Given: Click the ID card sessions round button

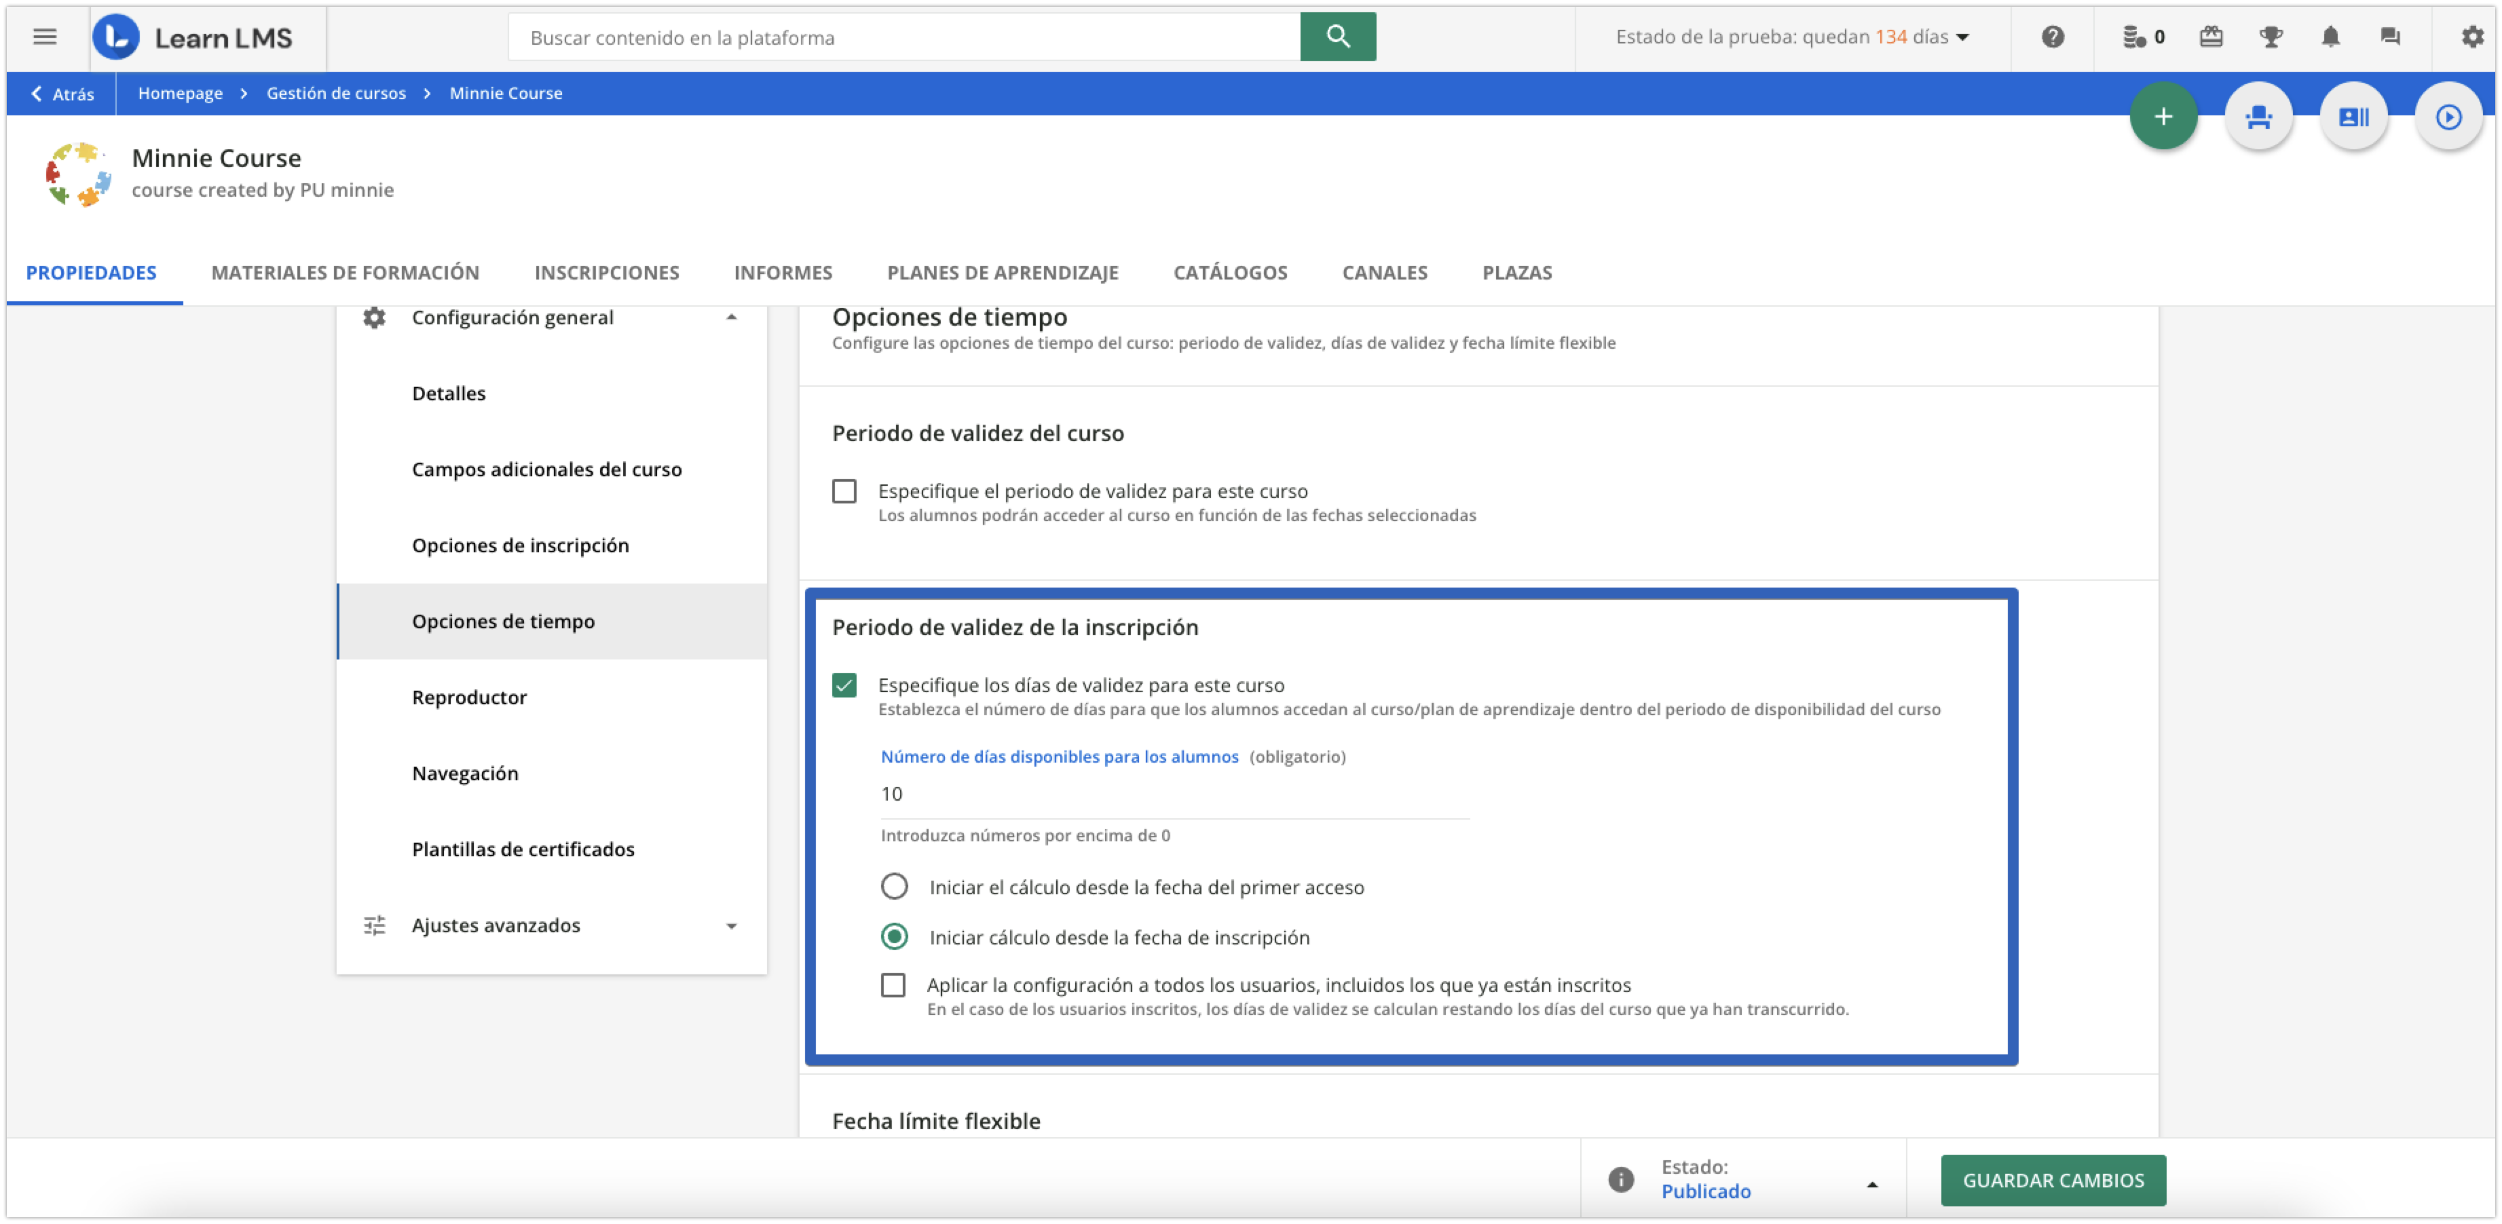Looking at the screenshot, I should [x=2353, y=117].
